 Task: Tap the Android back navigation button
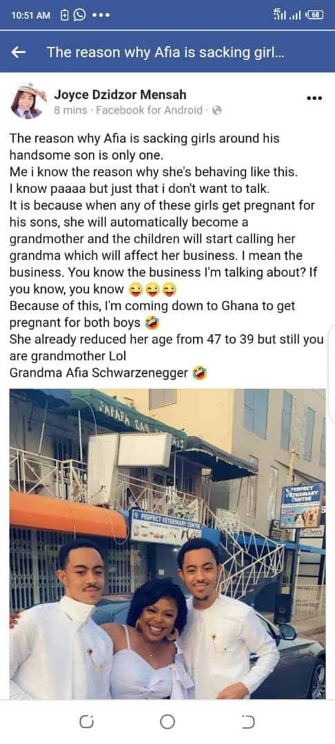coord(247,722)
